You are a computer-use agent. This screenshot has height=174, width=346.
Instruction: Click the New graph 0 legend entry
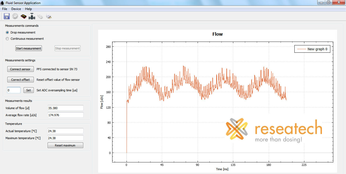pyautogui.click(x=312, y=49)
